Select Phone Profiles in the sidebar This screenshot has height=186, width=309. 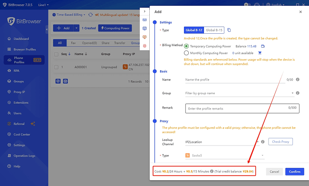(24, 60)
